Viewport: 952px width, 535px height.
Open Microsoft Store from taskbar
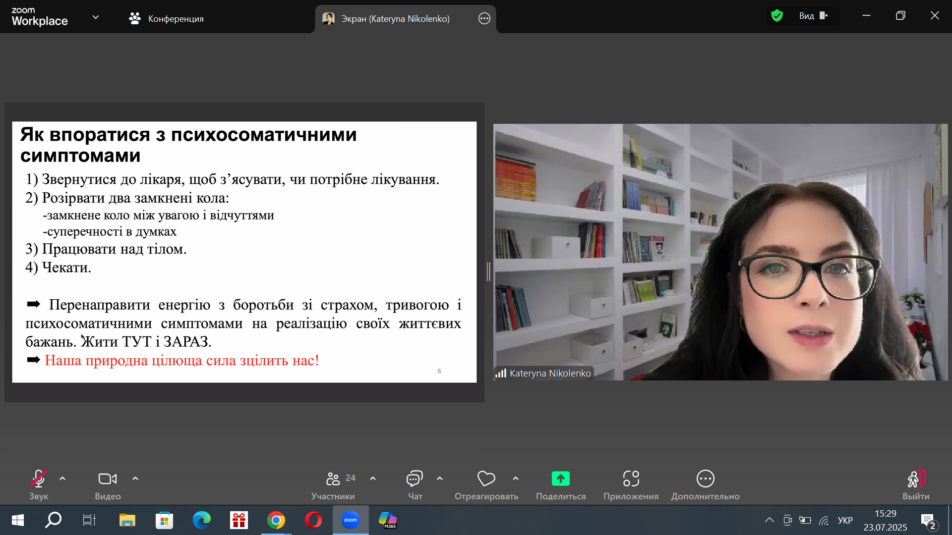pyautogui.click(x=165, y=520)
